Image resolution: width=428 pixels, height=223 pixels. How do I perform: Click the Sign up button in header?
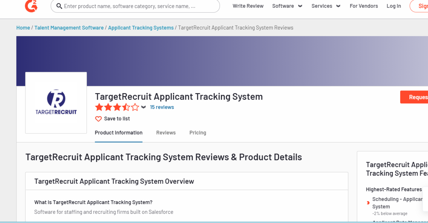pos(419,6)
